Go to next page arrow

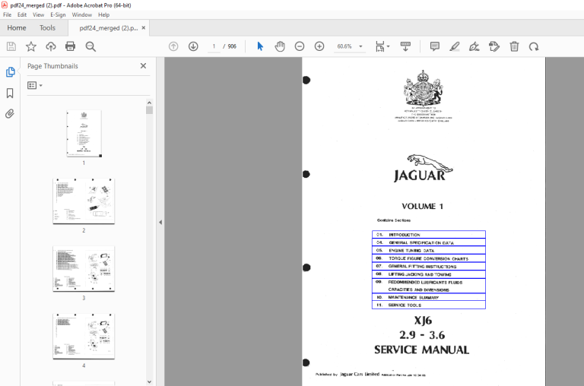point(193,46)
